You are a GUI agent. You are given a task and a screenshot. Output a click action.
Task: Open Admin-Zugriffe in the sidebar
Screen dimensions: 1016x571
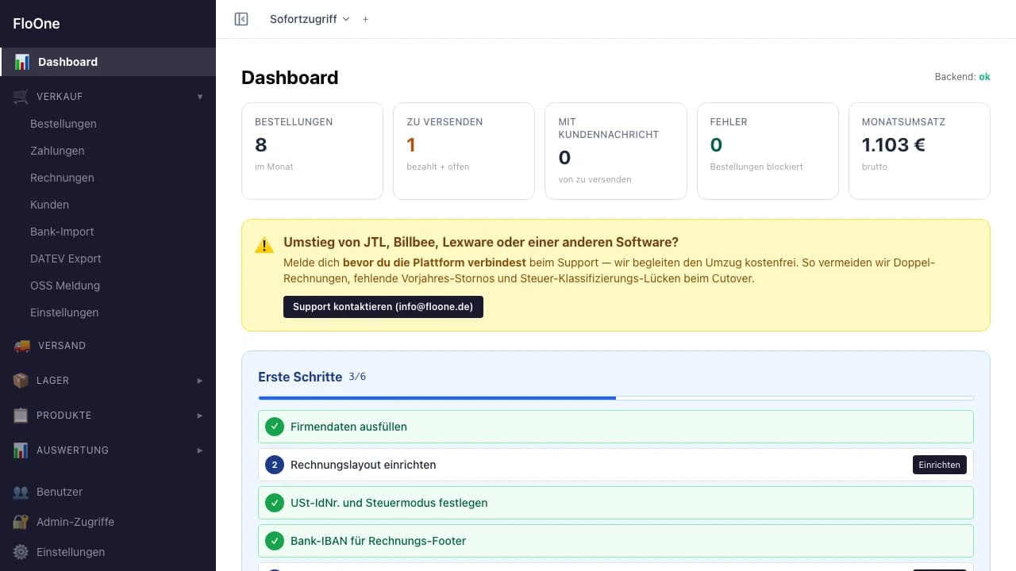coord(75,522)
